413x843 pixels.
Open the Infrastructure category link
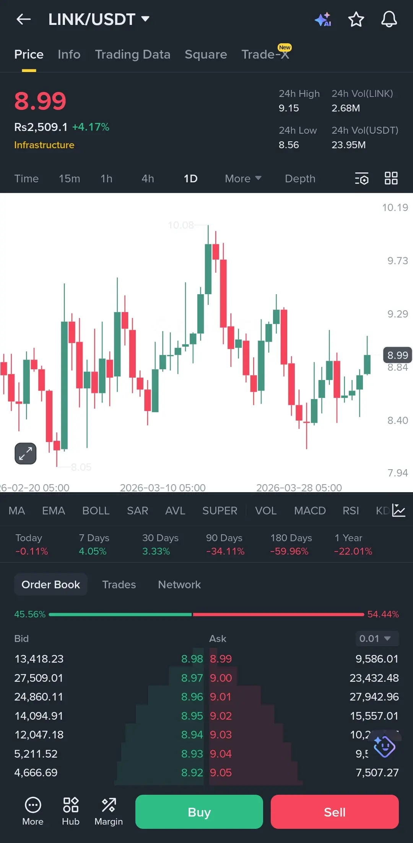pos(44,145)
